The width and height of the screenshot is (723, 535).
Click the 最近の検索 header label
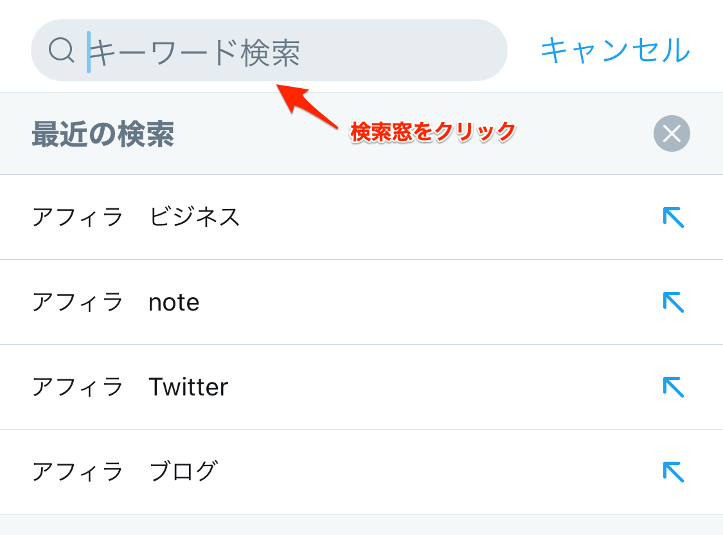[103, 134]
